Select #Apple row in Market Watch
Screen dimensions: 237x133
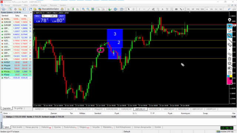[16, 65]
